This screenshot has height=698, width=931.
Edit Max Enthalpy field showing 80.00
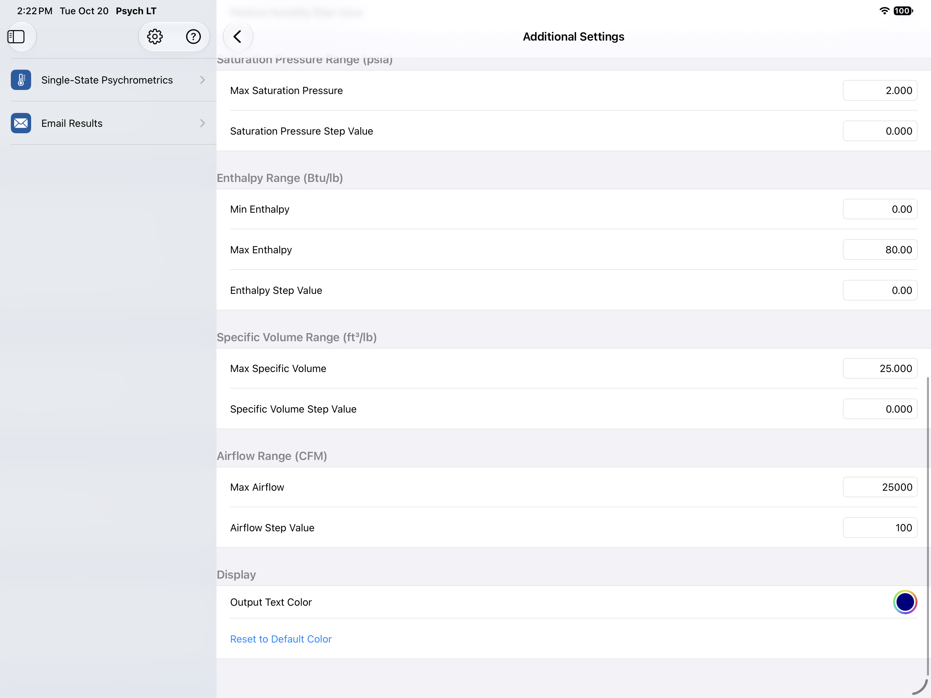880,250
